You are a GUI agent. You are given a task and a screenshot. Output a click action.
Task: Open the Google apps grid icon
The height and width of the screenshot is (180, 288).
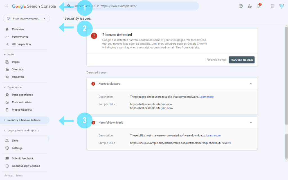[x=272, y=6]
